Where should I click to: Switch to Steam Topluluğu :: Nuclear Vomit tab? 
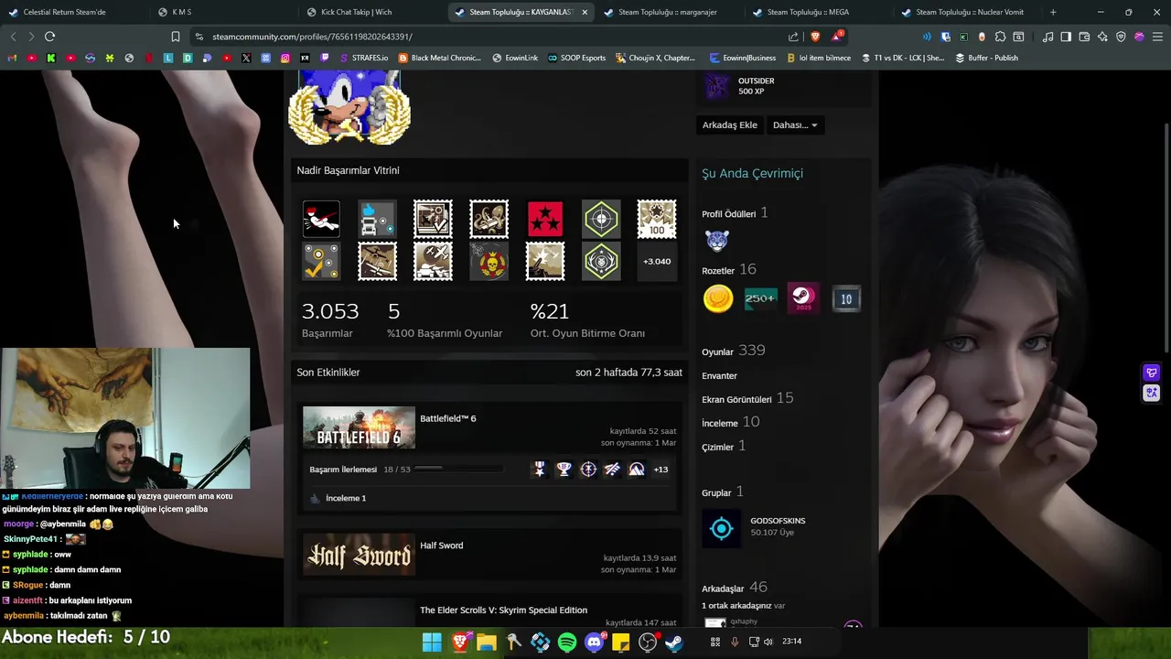click(x=965, y=12)
